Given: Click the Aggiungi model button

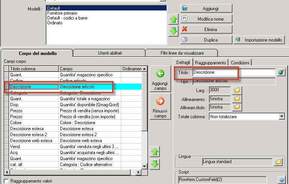Looking at the screenshot, I should click(x=206, y=9).
